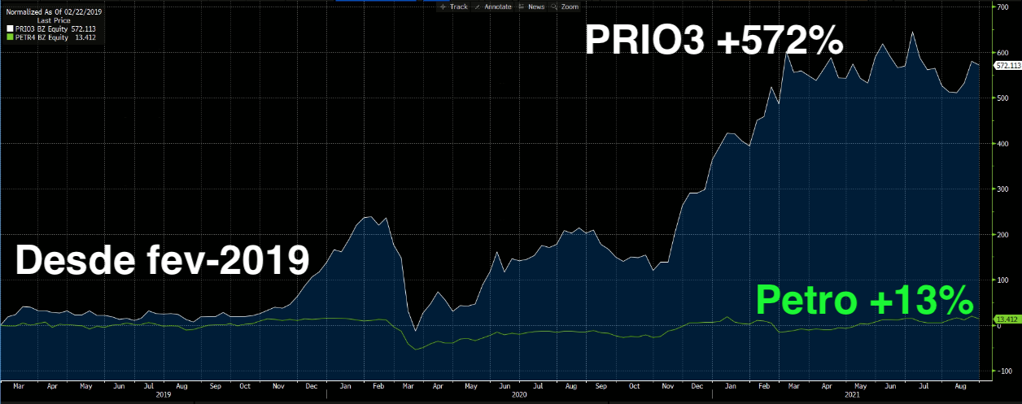Click the 'Last Price' legend header
The image size is (1022, 404).
pos(54,20)
